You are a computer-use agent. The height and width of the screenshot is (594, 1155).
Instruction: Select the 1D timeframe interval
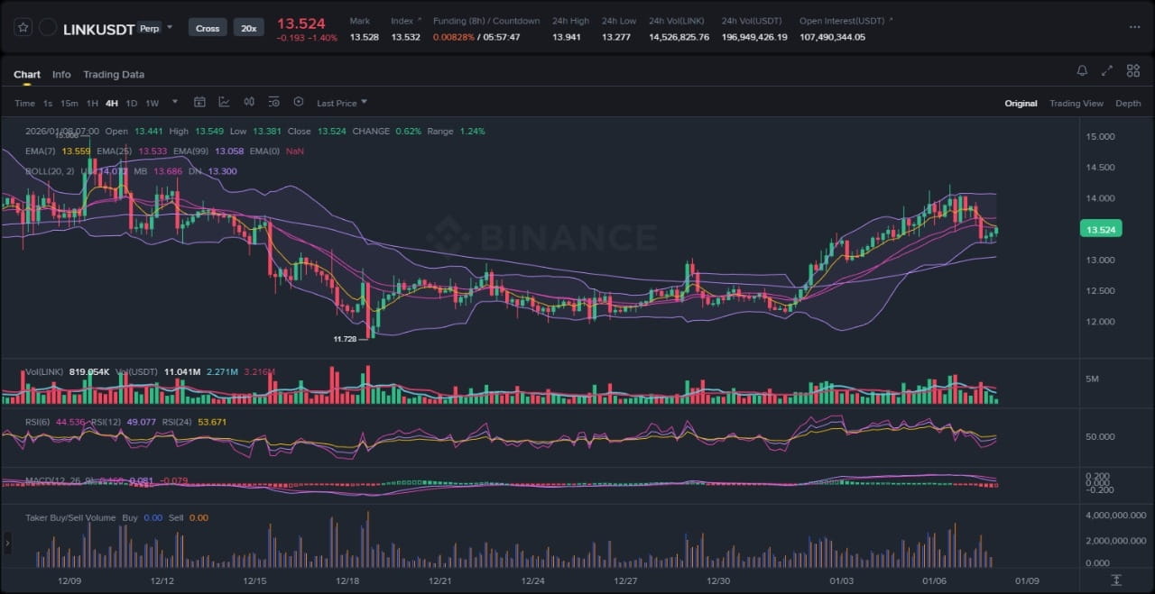point(132,104)
